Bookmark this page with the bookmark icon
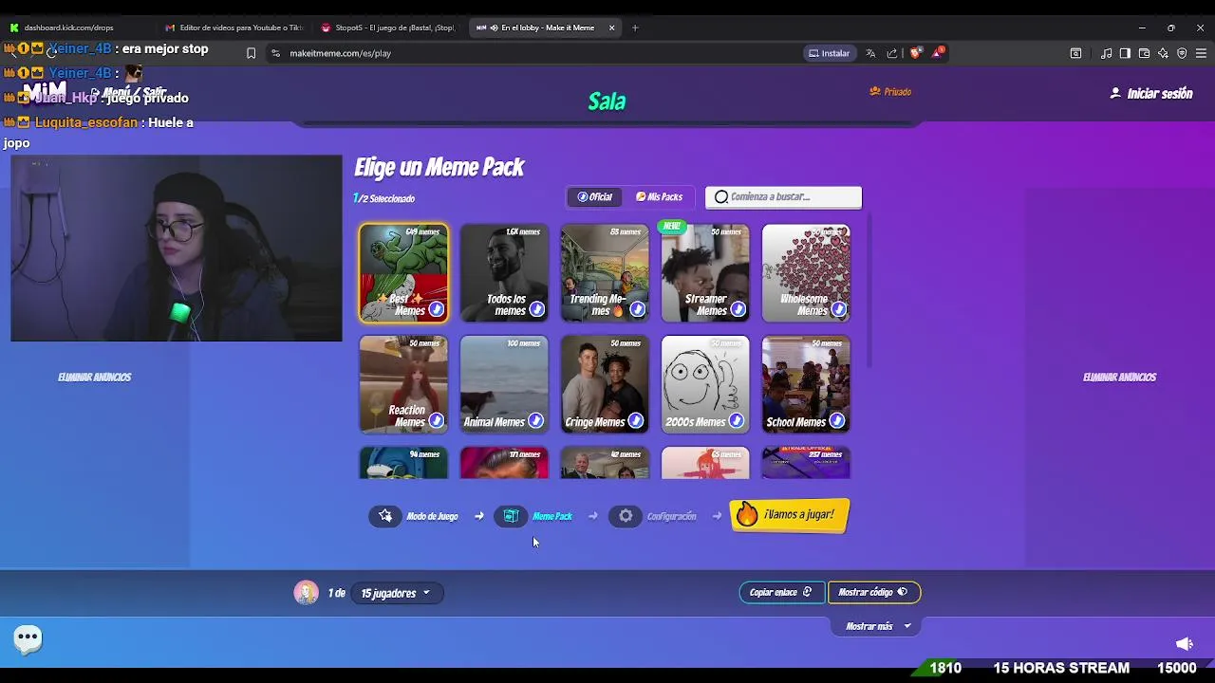Viewport: 1215px width, 683px height. 251,53
